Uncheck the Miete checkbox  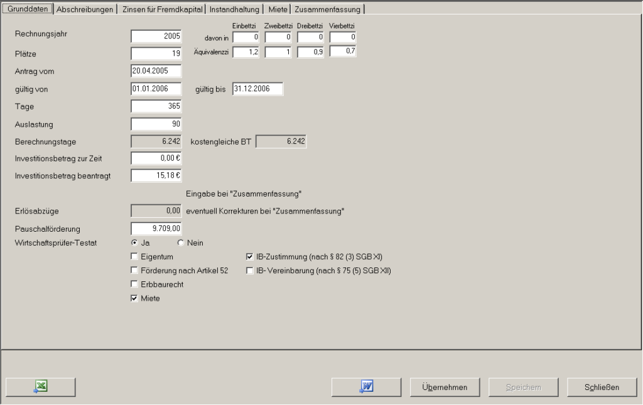point(134,298)
